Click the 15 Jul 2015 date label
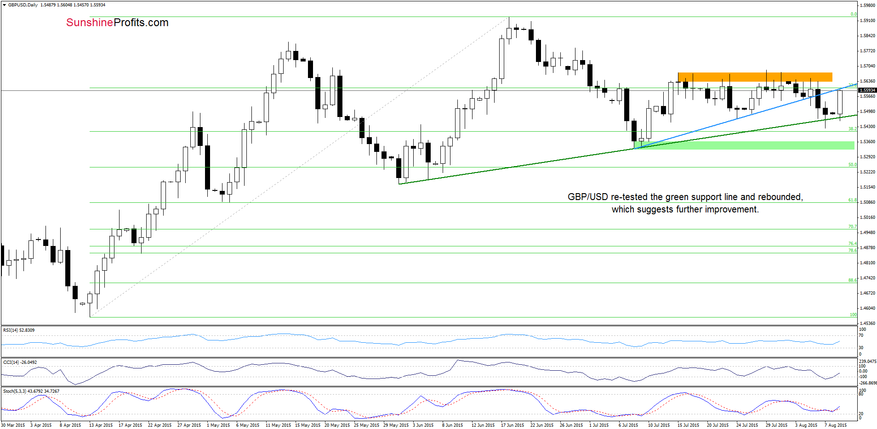877x429 pixels. (x=688, y=425)
